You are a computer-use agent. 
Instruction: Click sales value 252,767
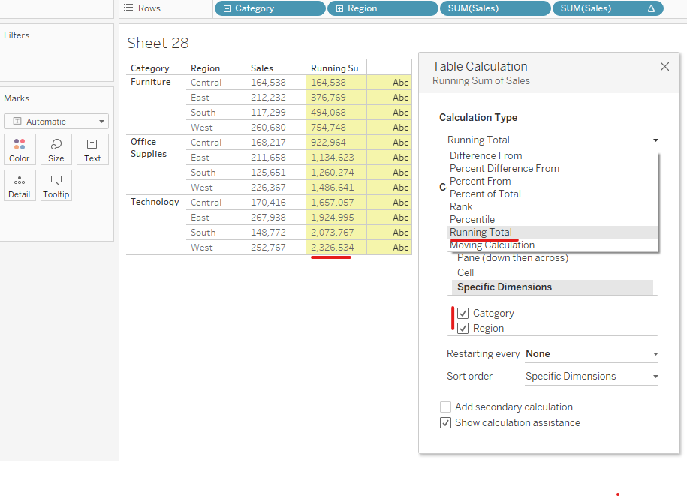click(268, 248)
